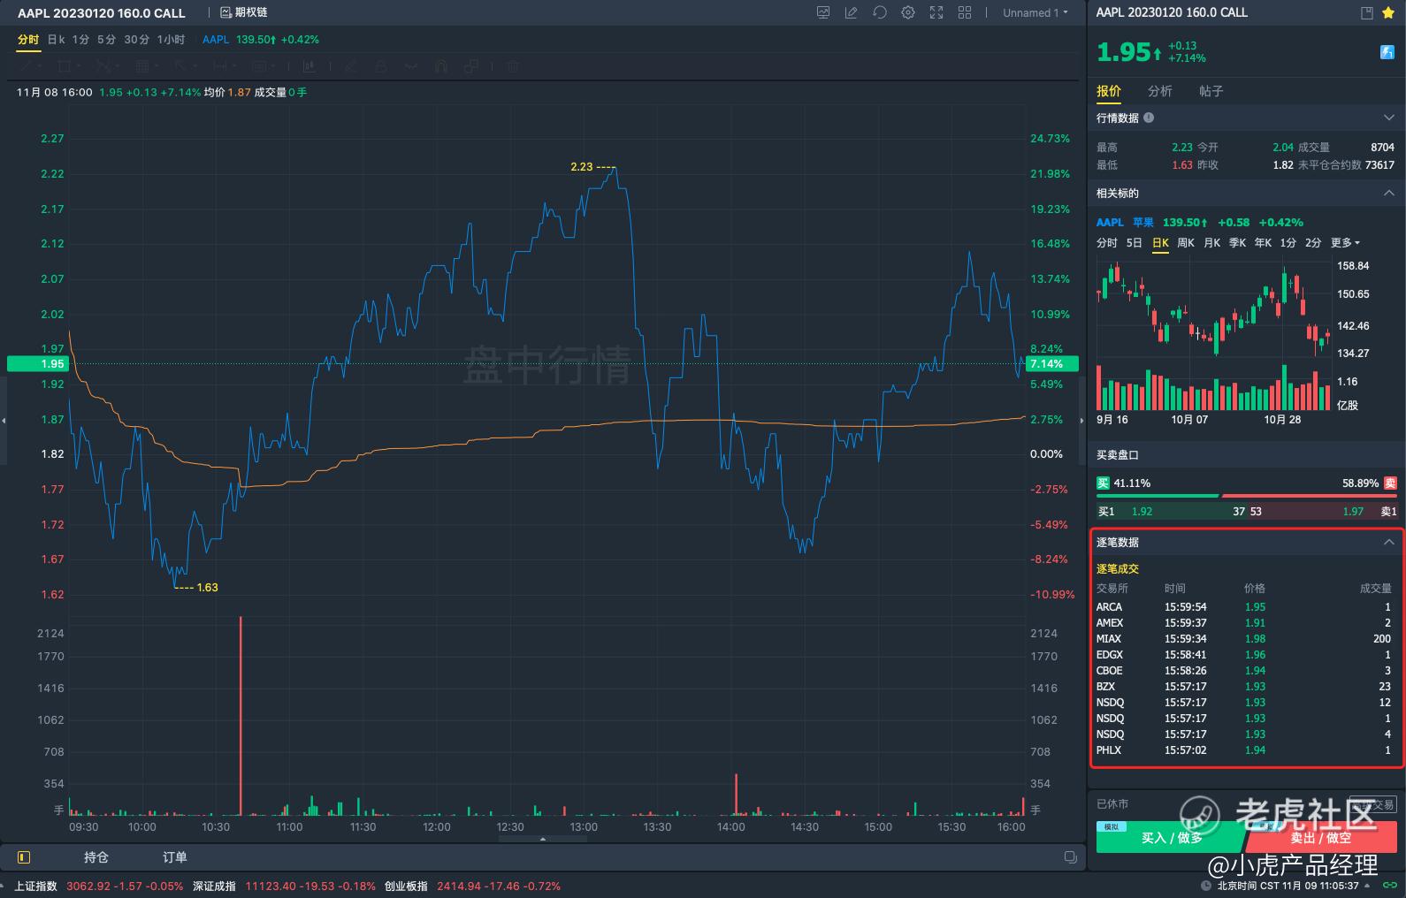This screenshot has height=898, width=1406.
Task: Select 5日 in the underlying mini chart
Action: (1135, 243)
